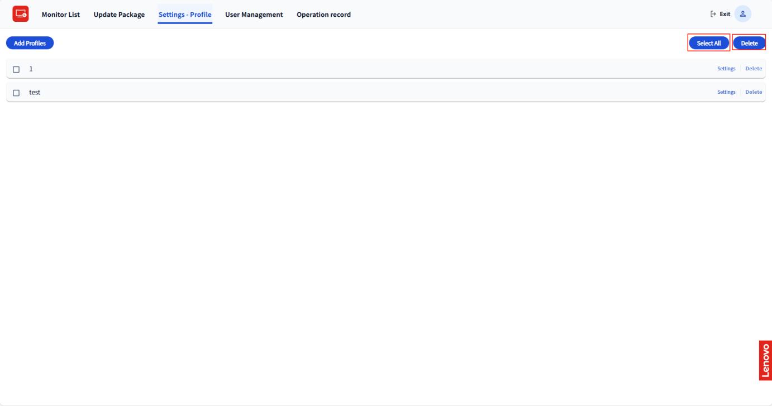Open Settings link for test profile
This screenshot has height=406, width=772.
726,92
